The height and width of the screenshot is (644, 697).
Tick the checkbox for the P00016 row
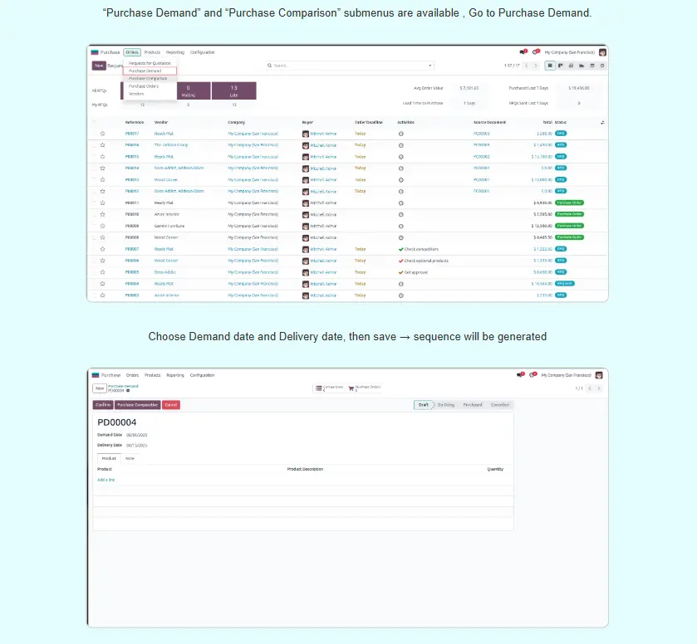[93, 144]
